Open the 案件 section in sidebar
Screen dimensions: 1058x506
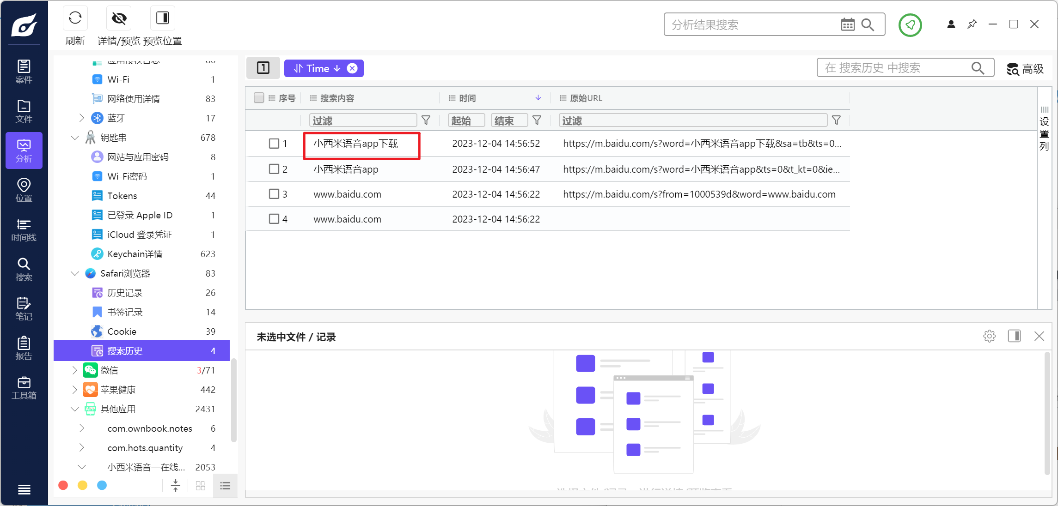pos(24,72)
